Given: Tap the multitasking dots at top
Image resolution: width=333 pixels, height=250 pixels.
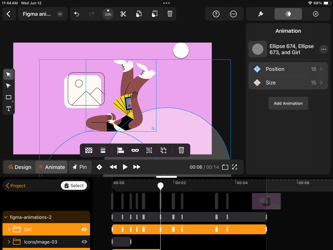Looking at the screenshot, I should tap(166, 3).
